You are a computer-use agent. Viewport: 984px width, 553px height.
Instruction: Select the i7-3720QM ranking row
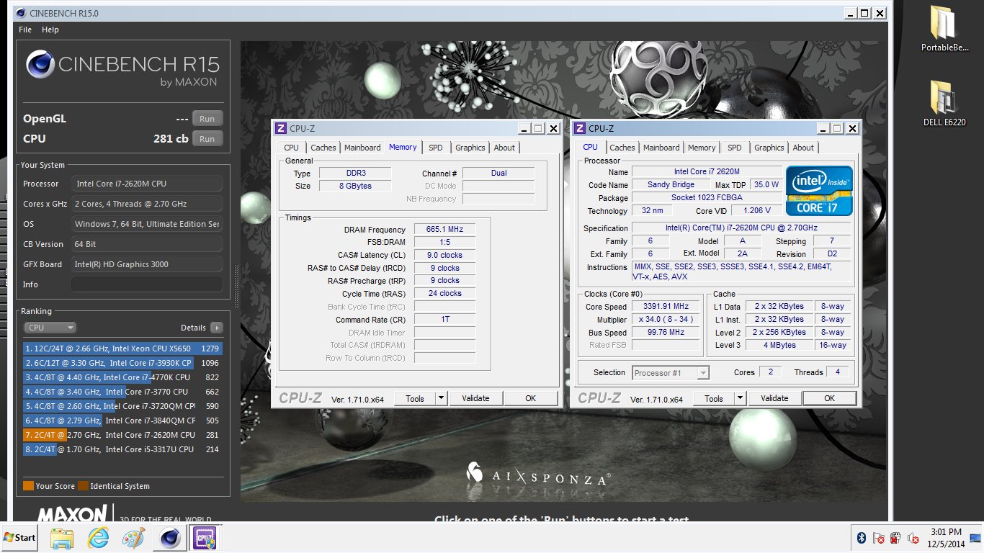point(122,406)
